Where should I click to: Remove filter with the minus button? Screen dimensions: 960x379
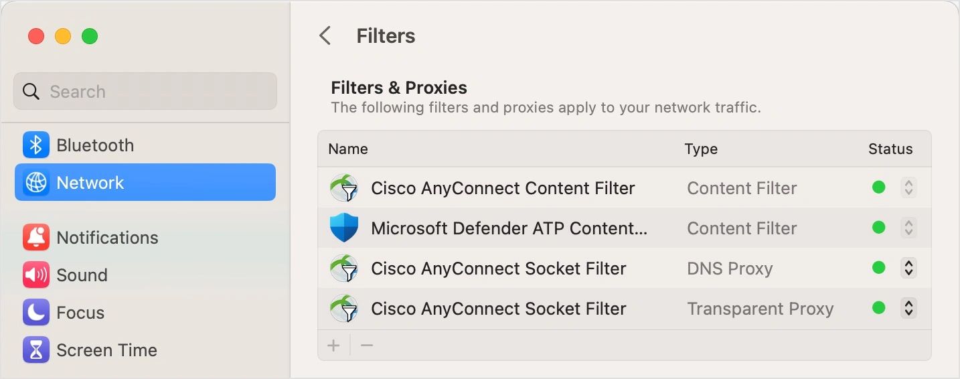tap(367, 346)
